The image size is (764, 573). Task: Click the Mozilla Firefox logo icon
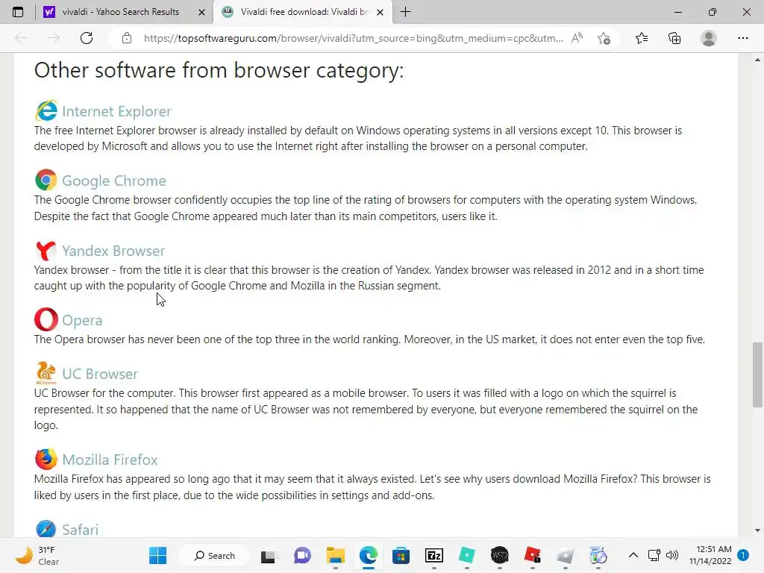(46, 459)
